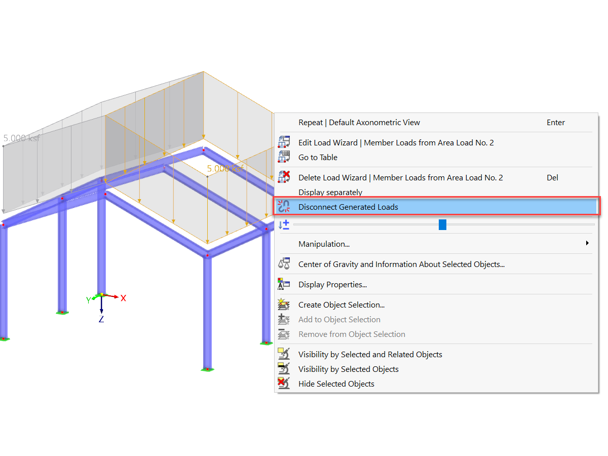The width and height of the screenshot is (608, 456).
Task: Choose Repeat | Default Axonometric View
Action: click(x=359, y=122)
